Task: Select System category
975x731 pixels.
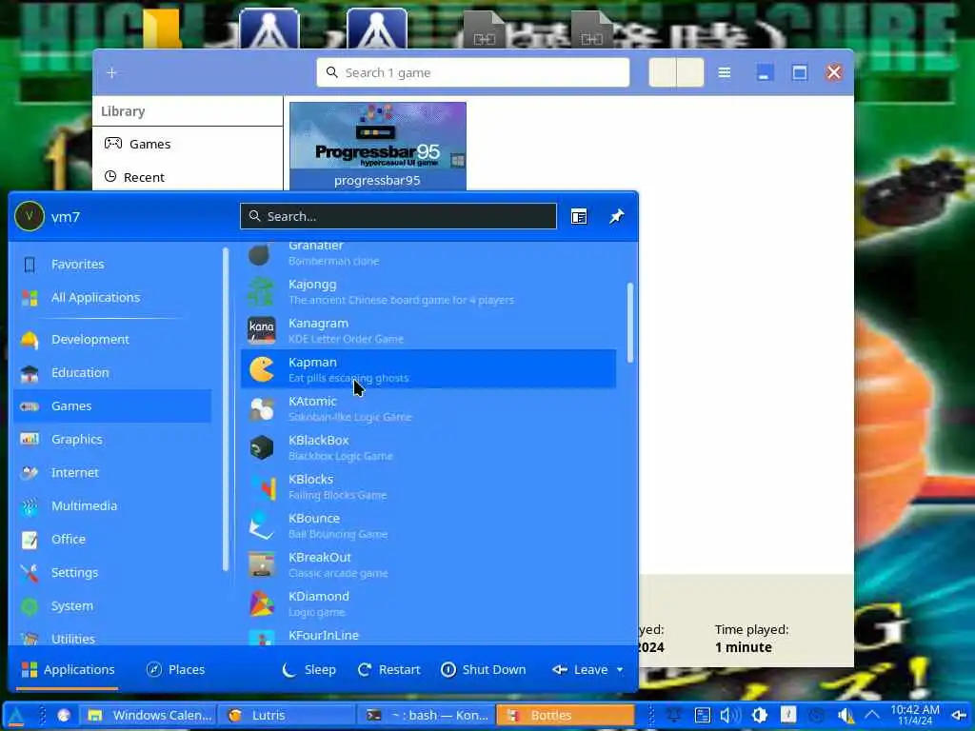Action: [x=112, y=606]
